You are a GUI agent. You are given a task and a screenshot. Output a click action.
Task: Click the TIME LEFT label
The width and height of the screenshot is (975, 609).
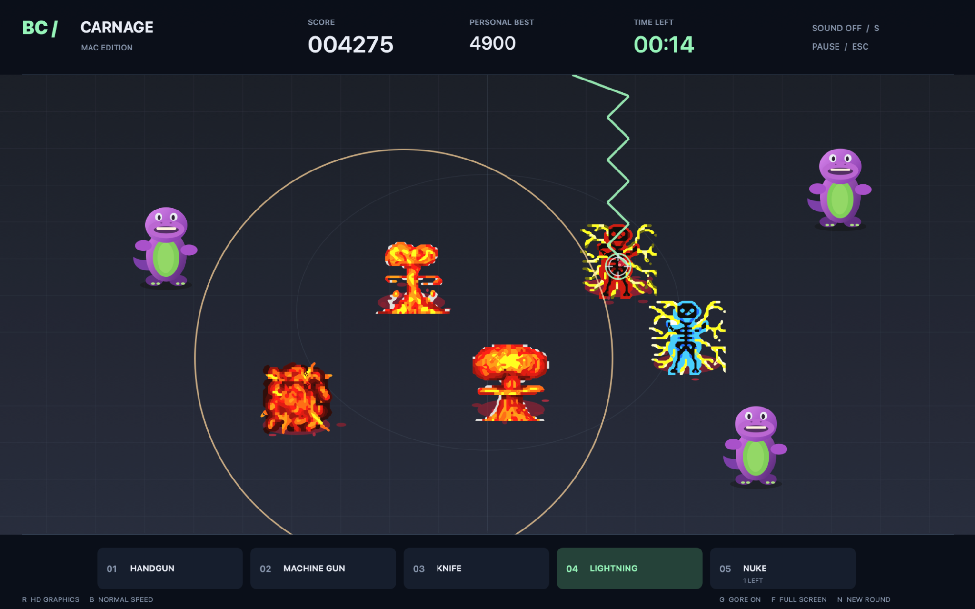click(653, 22)
